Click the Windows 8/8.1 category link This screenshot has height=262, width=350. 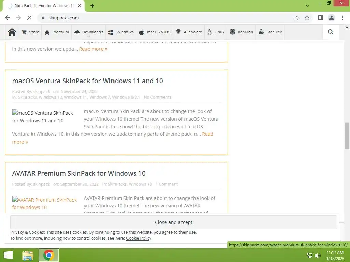tap(126, 97)
